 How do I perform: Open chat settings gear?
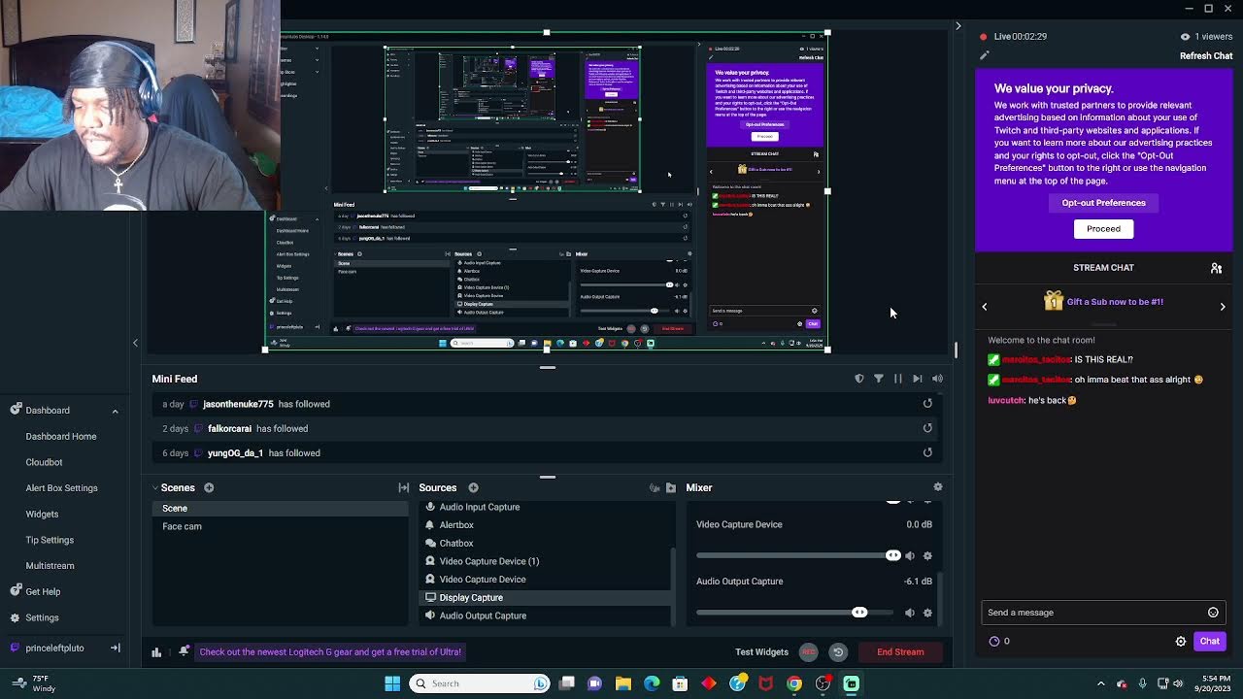point(1181,642)
